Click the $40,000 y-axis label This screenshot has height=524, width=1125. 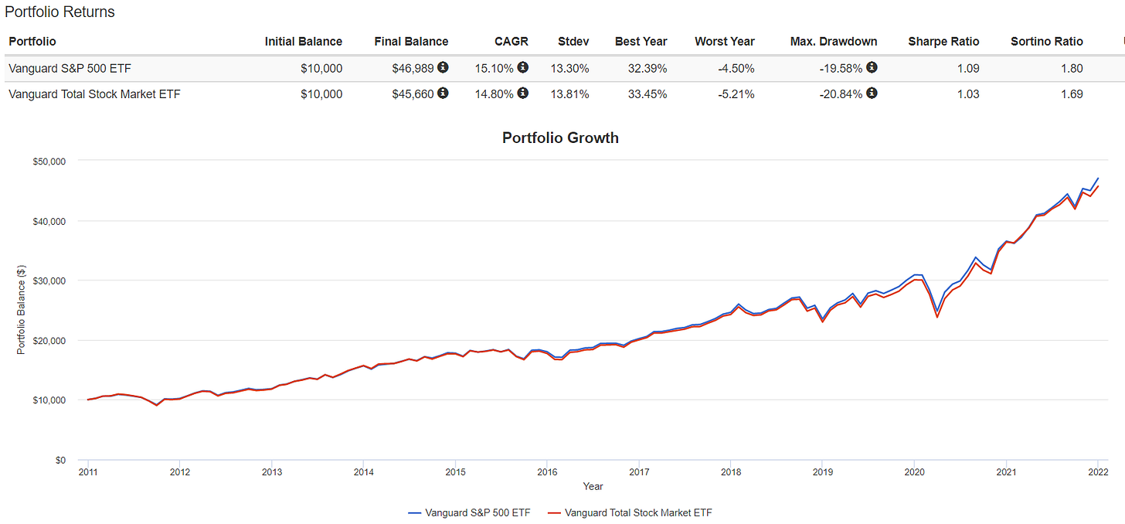pos(50,221)
